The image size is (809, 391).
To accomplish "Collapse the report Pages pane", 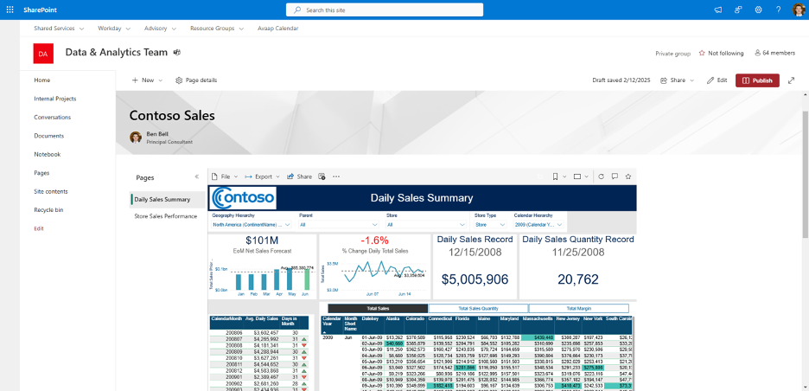I will 196,176.
